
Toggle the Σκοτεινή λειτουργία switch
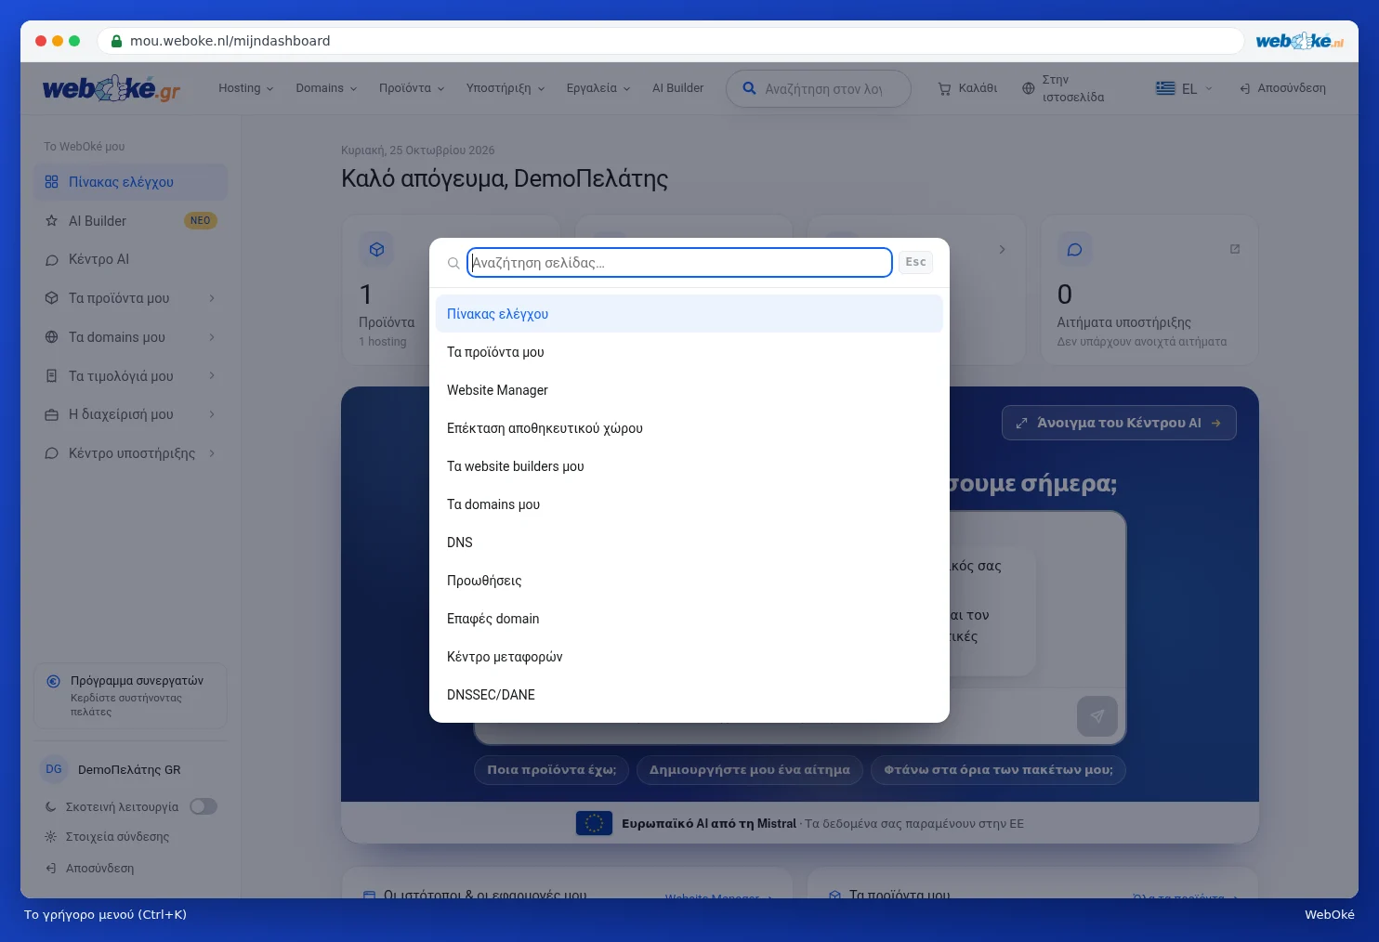204,806
